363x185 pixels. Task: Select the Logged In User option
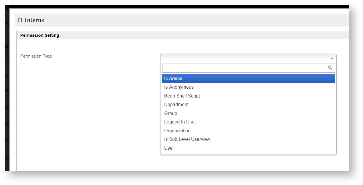pyautogui.click(x=180, y=122)
